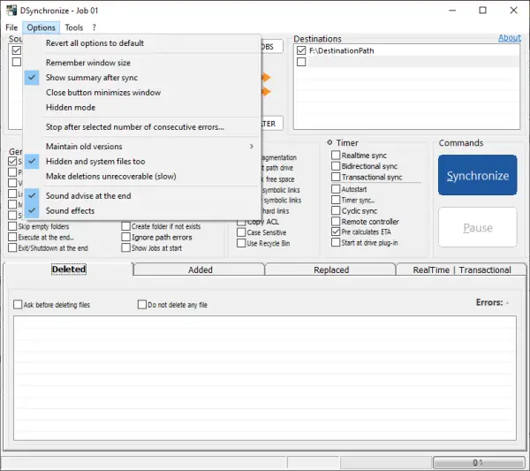Open the File menu
Screen dimensions: 530x471
[x=11, y=27]
